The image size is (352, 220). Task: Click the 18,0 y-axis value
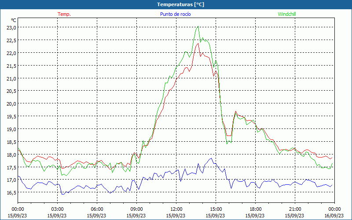[12, 154]
